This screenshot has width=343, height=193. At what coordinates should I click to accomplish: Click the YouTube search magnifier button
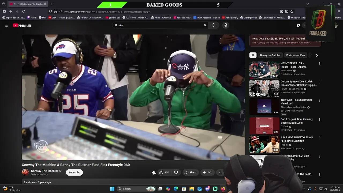[x=214, y=25]
